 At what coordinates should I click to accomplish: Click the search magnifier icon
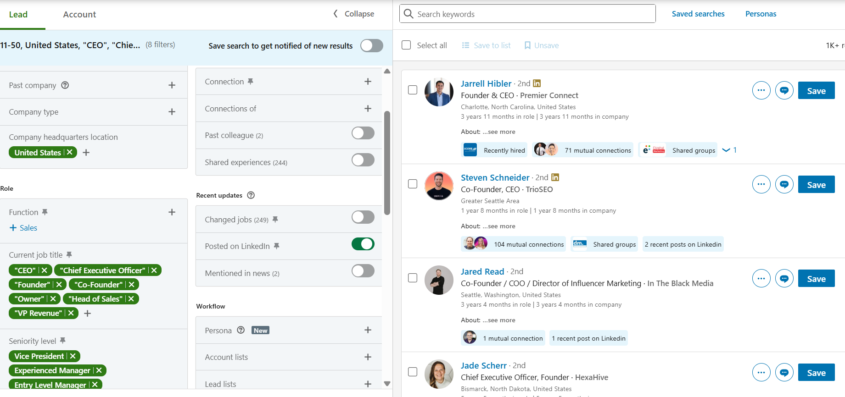click(409, 14)
